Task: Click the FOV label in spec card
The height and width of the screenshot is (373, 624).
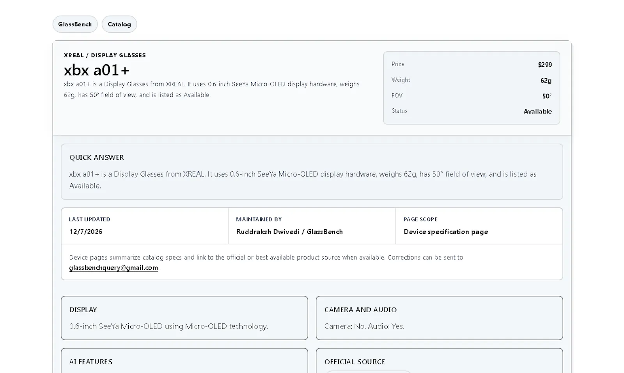Action: pos(397,95)
